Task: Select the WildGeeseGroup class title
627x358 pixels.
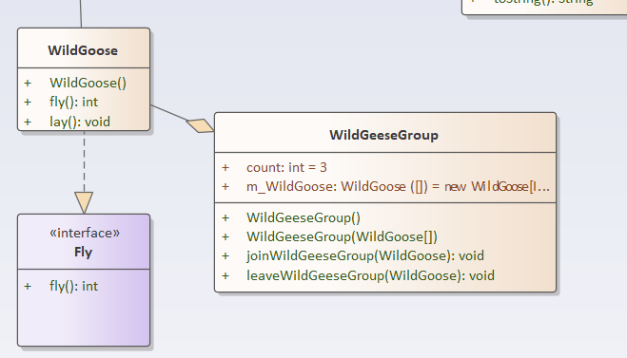Action: tap(383, 135)
